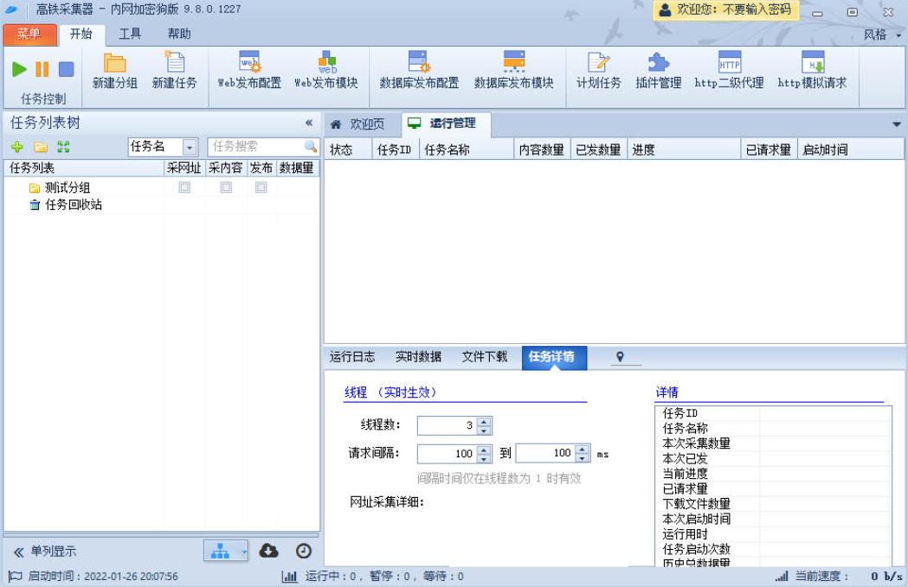Click the location pin tab icon
908x587 pixels.
(621, 357)
